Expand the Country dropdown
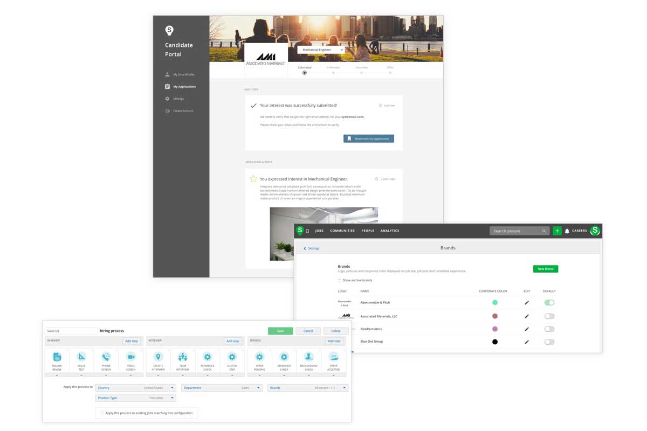The width and height of the screenshot is (647, 431). [136, 388]
